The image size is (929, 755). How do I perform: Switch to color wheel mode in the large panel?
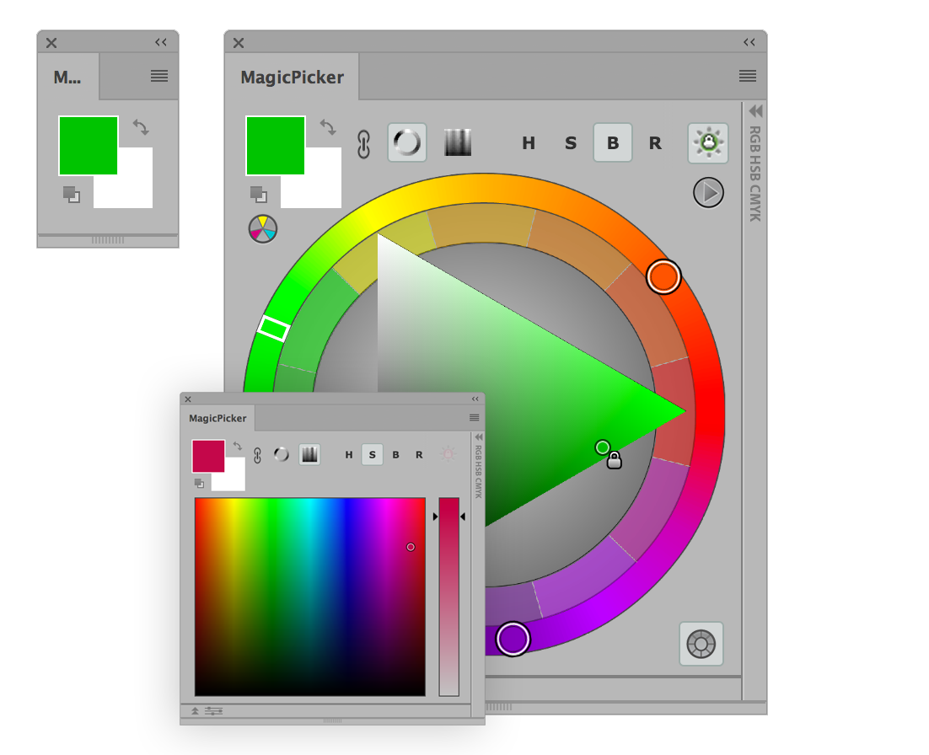pyautogui.click(x=407, y=142)
